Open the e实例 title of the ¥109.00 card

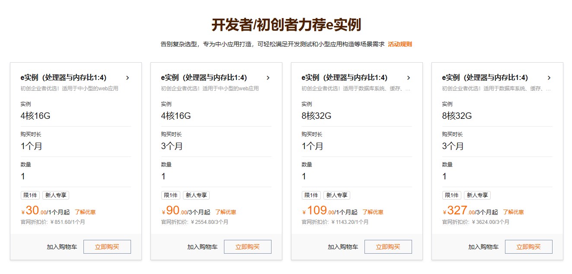tap(344, 78)
